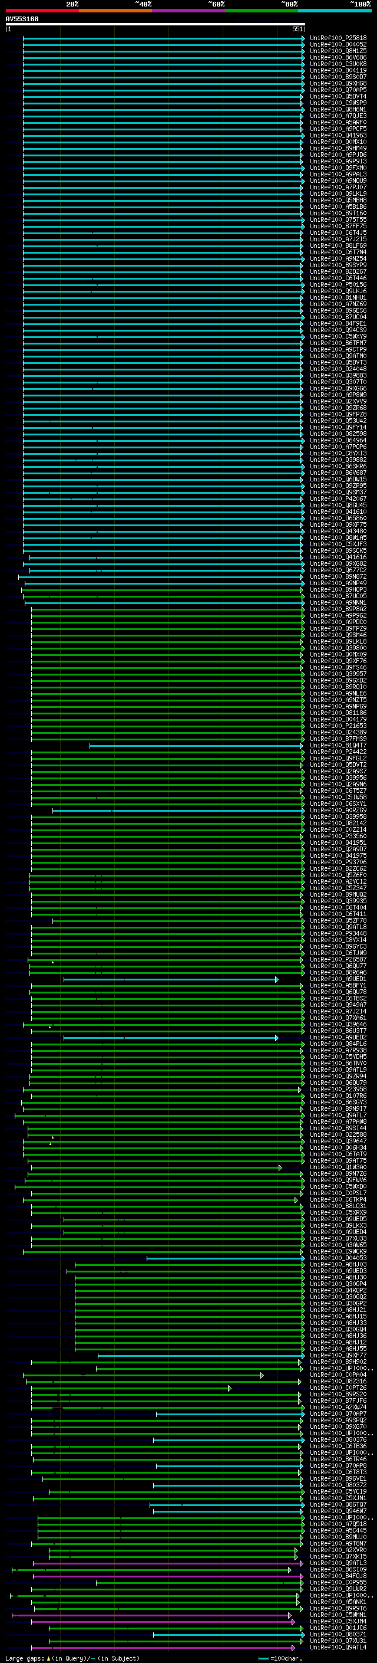Select the UniRef100_Q949A7 label
Image resolution: width=377 pixels, height=1663 pixels.
tap(338, 1005)
